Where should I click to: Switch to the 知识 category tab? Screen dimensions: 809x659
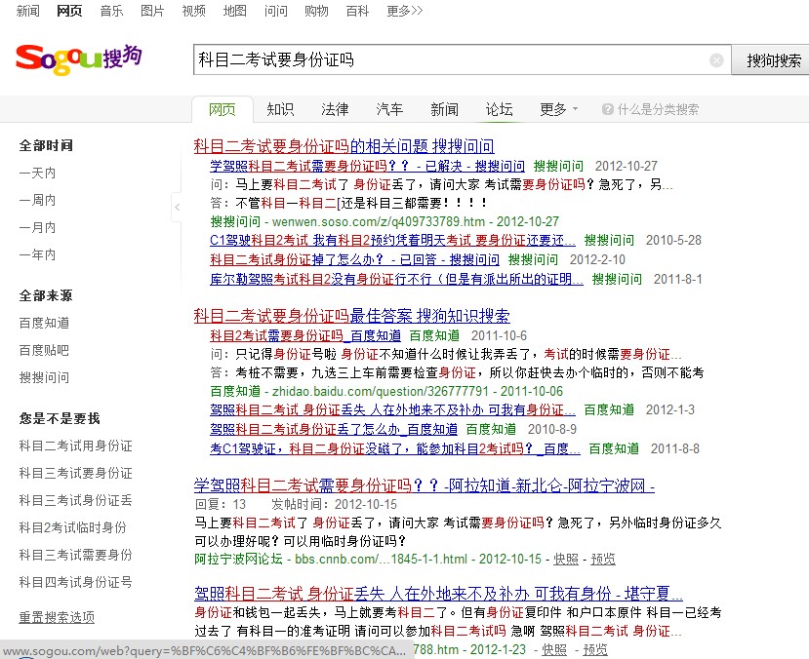280,109
